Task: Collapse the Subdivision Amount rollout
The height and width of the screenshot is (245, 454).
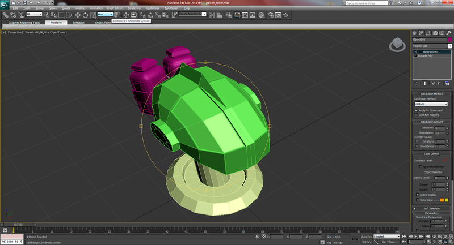Action: (431, 122)
